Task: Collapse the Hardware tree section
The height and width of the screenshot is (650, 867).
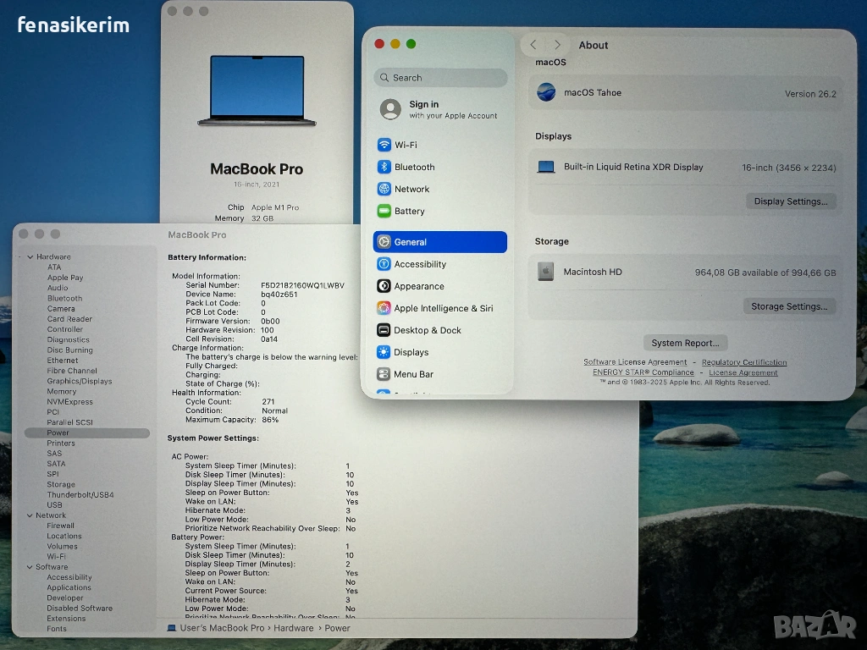Action: click(30, 257)
